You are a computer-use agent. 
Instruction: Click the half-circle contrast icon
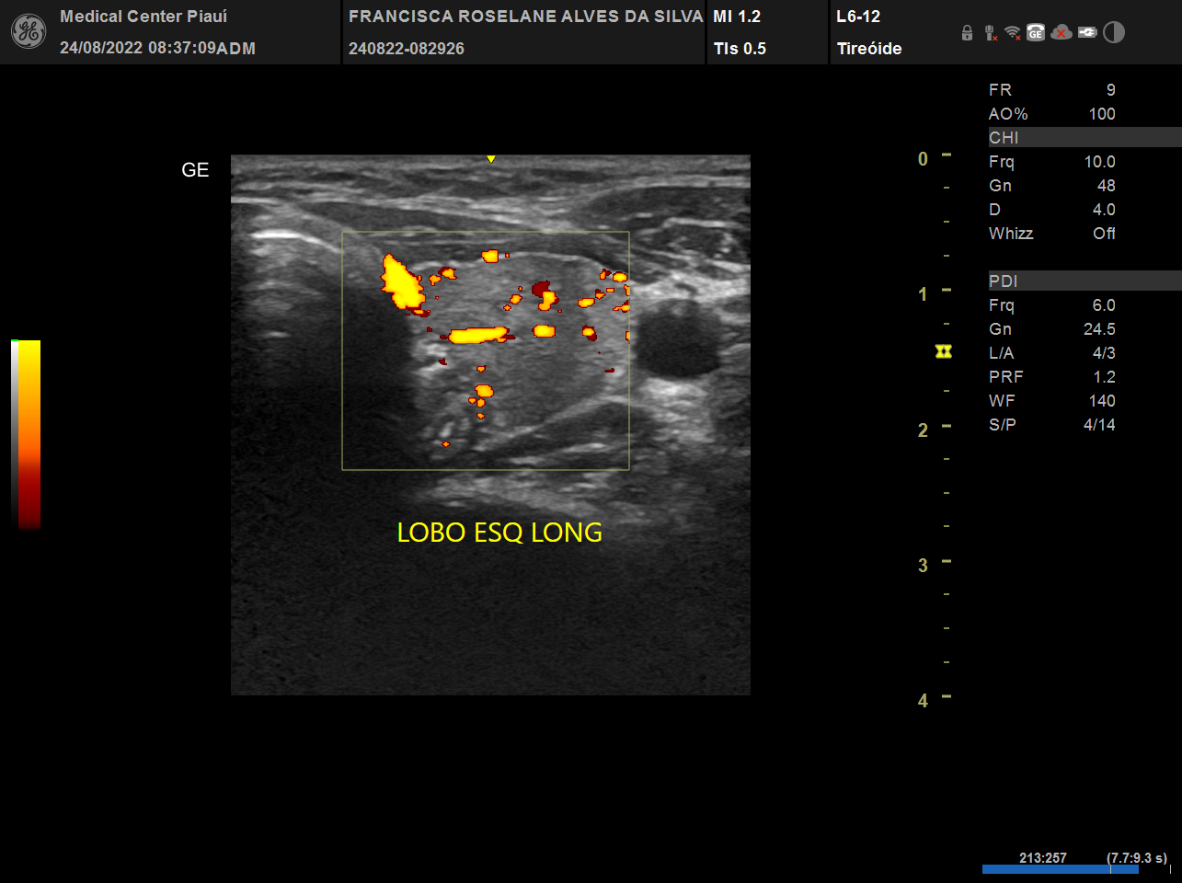tap(1114, 33)
